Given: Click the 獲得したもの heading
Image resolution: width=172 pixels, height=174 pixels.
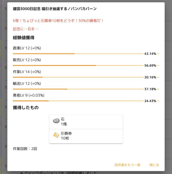Looking at the screenshot, I should pyautogui.click(x=26, y=107).
